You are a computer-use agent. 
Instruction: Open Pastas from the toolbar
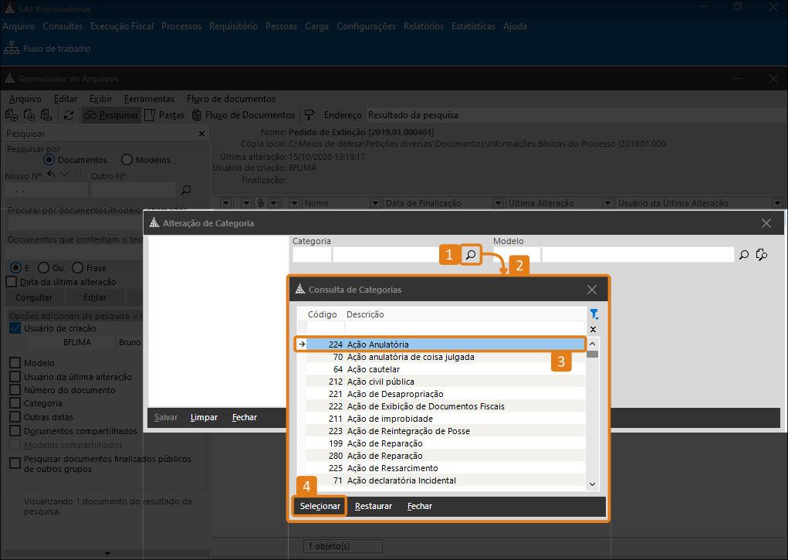click(164, 115)
